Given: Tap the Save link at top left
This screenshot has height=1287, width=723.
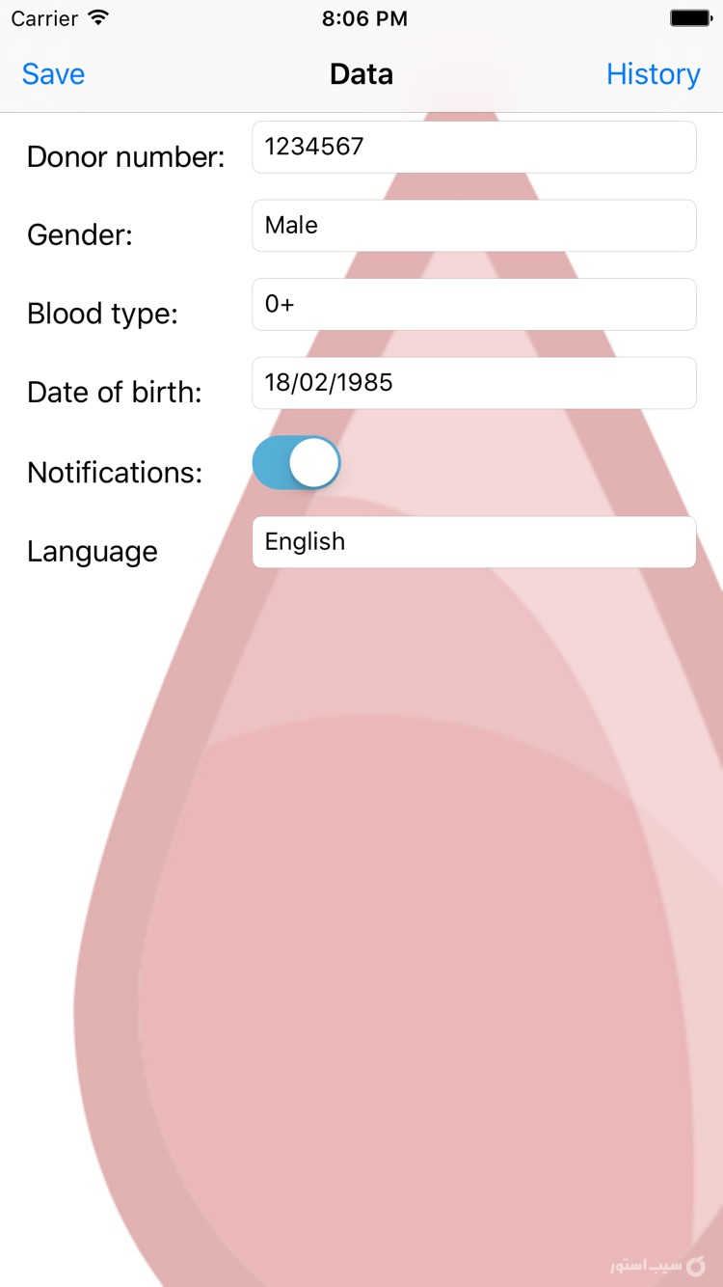Looking at the screenshot, I should point(53,73).
